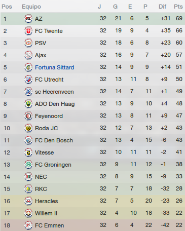Click the Ajax club badge icon
This screenshot has height=231, width=185.
pyautogui.click(x=28, y=55)
